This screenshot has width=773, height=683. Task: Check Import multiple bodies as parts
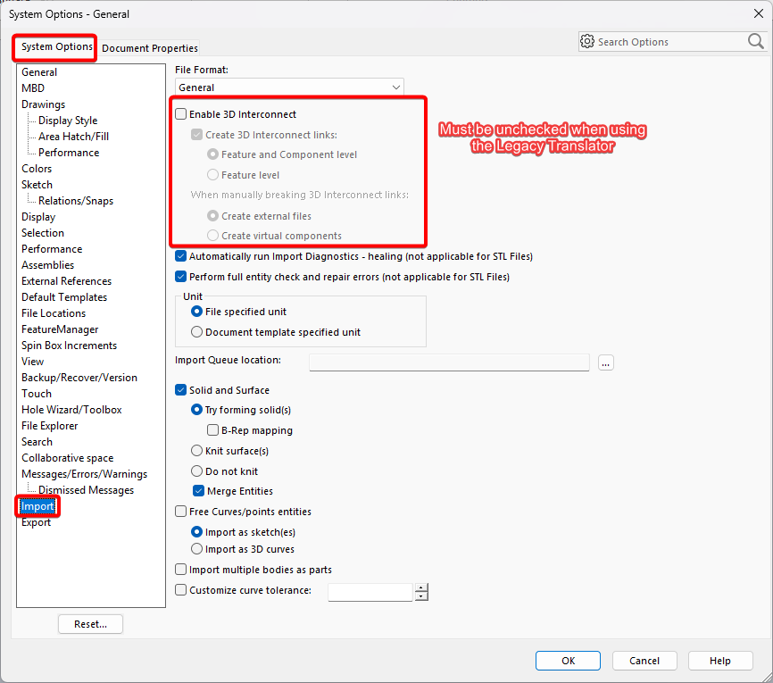[x=181, y=570]
